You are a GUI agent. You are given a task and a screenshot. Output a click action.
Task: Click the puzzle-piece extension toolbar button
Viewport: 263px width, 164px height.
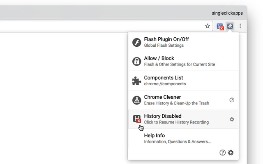point(231,26)
